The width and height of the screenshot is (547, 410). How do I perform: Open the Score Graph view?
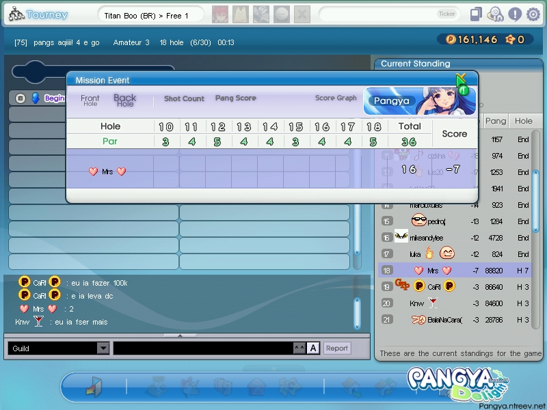pos(336,98)
